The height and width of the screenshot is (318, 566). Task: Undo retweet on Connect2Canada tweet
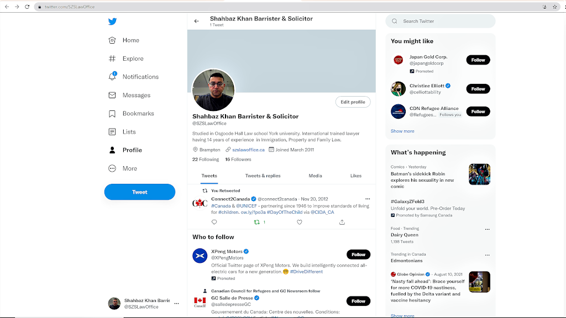pyautogui.click(x=257, y=222)
